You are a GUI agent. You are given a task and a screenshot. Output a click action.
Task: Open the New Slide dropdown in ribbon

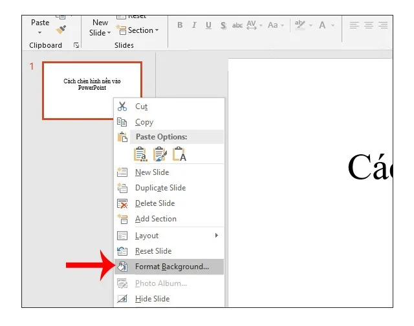pyautogui.click(x=109, y=33)
